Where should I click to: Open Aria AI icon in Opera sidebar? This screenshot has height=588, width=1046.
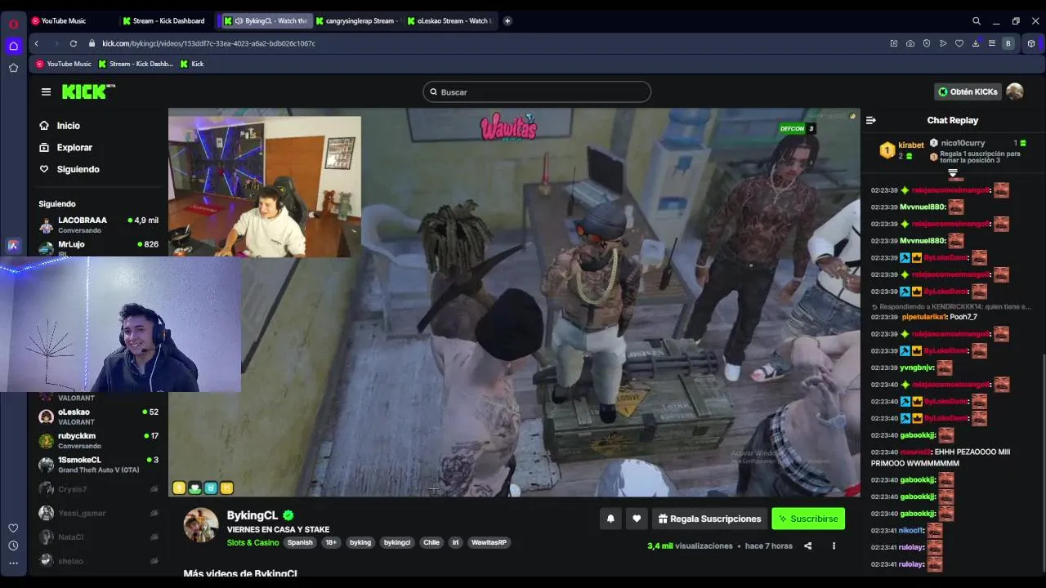[x=13, y=245]
